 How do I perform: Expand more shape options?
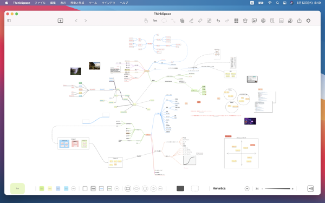coord(160,188)
